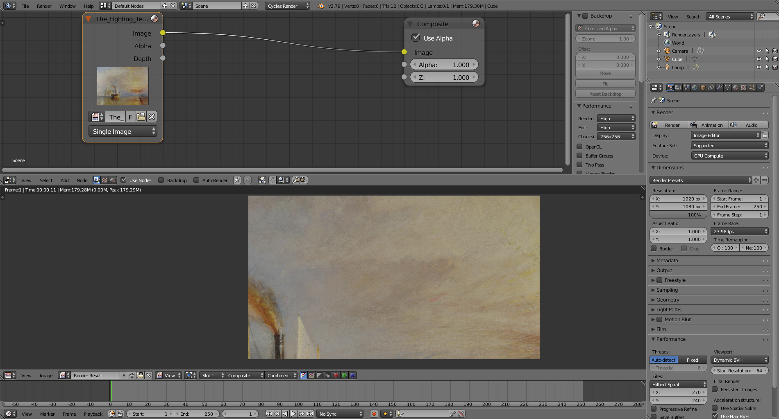Open the Material properties tab sphere icon
The image size is (779, 419).
coord(736,88)
